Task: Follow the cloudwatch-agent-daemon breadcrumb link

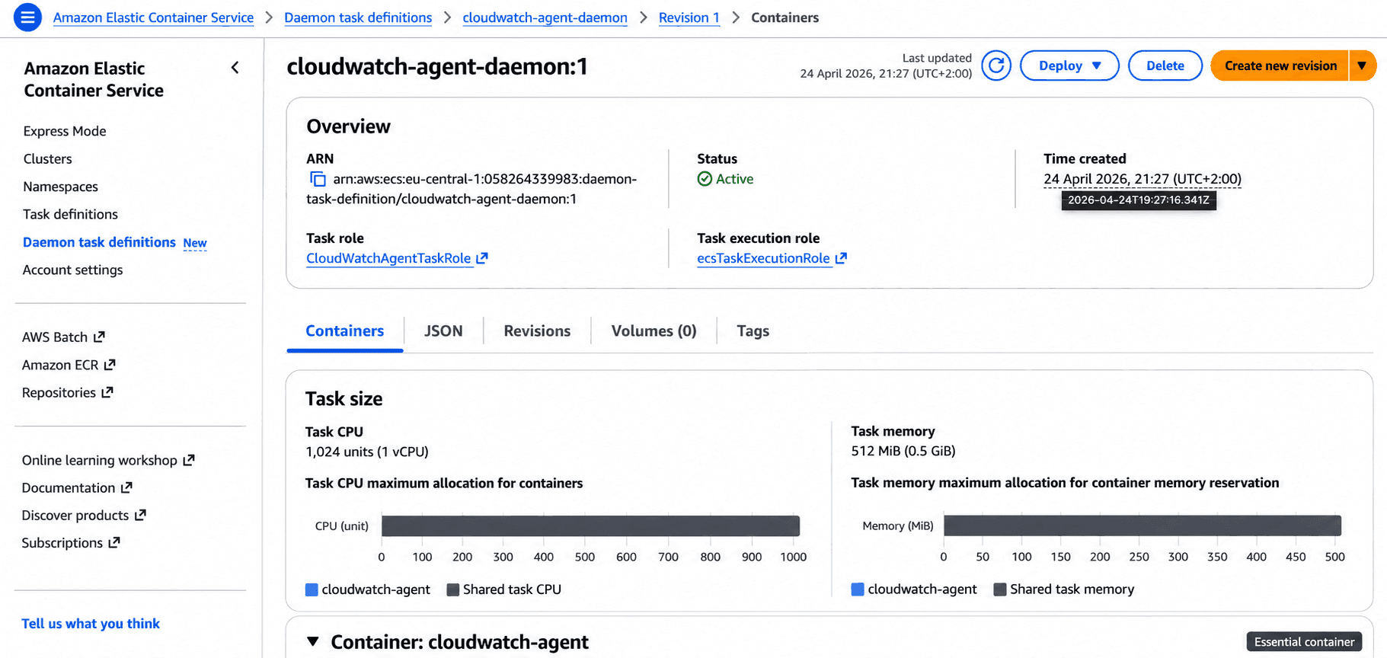Action: click(x=545, y=18)
